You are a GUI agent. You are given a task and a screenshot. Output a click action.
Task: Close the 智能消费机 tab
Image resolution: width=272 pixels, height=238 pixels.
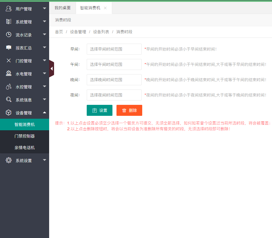pyautogui.click(x=105, y=8)
